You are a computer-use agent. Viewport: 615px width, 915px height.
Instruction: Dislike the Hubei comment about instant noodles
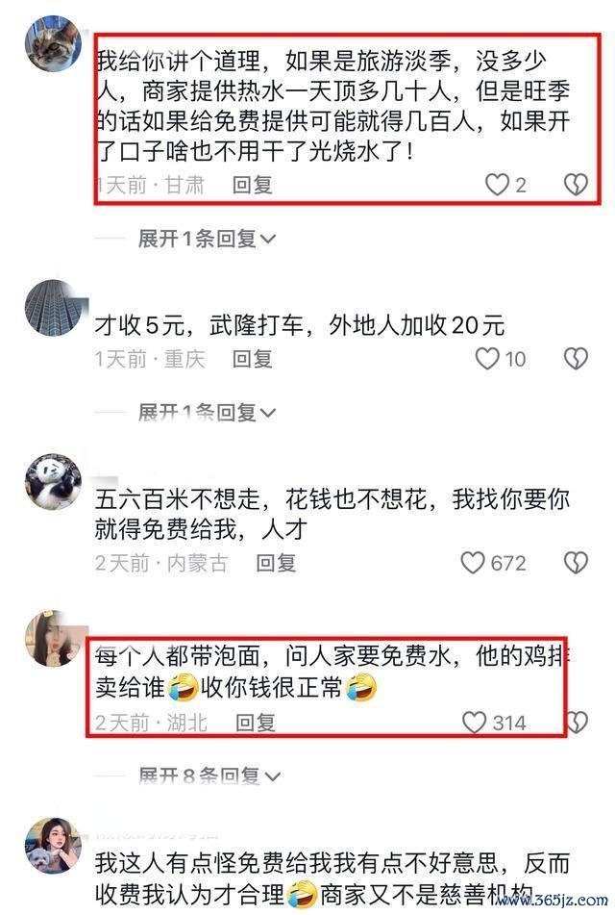[x=578, y=723]
